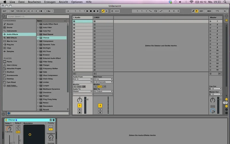Click the TAP tempo button

click(12, 11)
